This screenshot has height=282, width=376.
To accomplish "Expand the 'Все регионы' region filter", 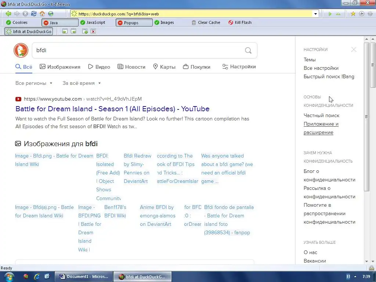I will point(34,83).
